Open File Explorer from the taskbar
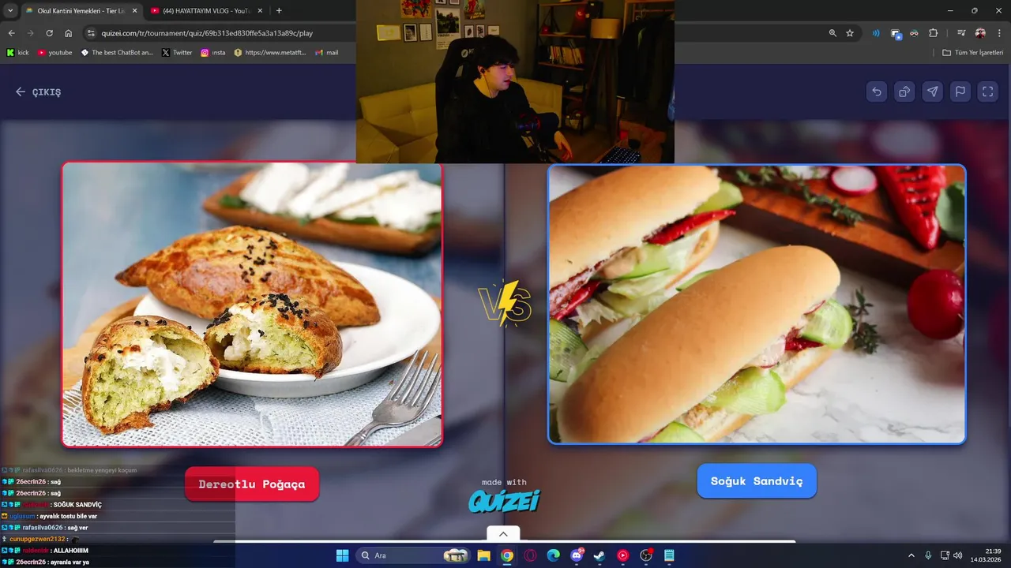1011x568 pixels. 483,555
